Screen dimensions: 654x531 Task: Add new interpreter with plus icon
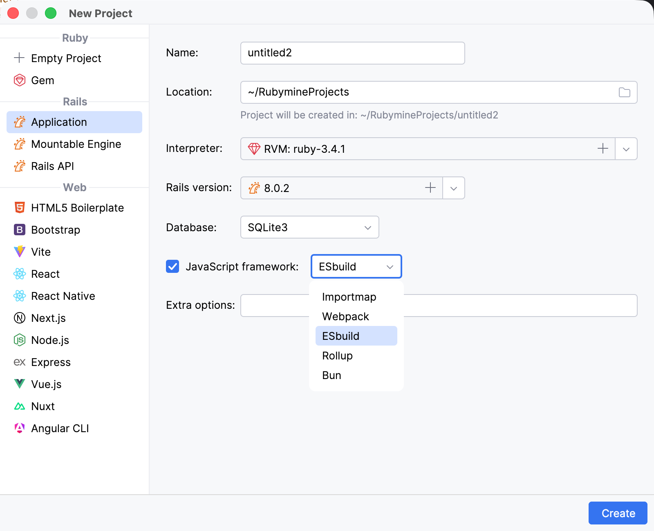pyautogui.click(x=603, y=149)
